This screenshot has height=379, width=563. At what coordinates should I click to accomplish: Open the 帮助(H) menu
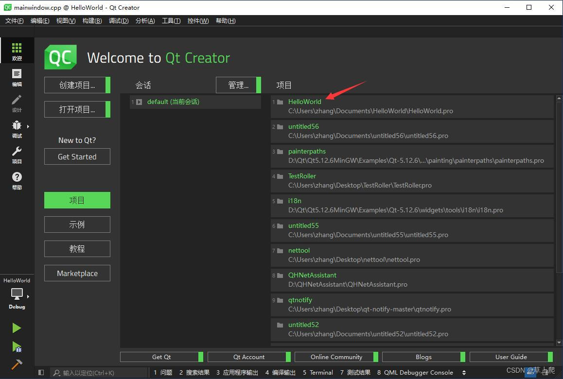(x=226, y=21)
